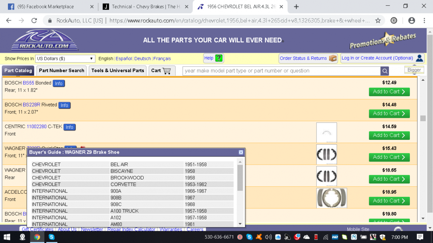Click the parts search input field
The image size is (433, 243).
(x=281, y=71)
